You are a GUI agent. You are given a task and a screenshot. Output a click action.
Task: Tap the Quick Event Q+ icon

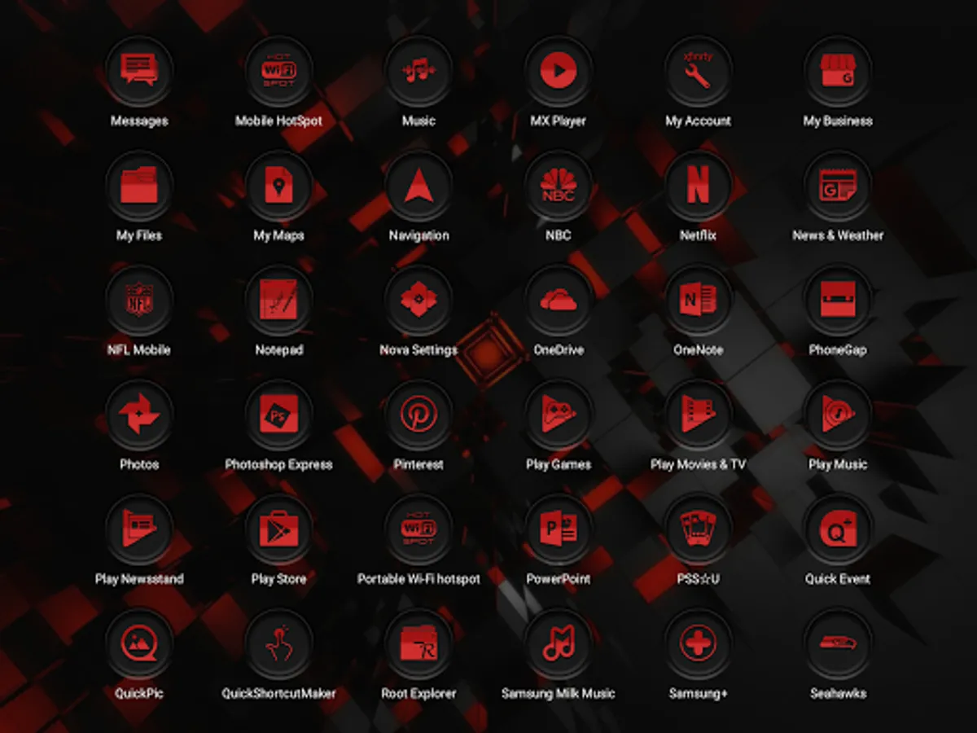coord(838,529)
